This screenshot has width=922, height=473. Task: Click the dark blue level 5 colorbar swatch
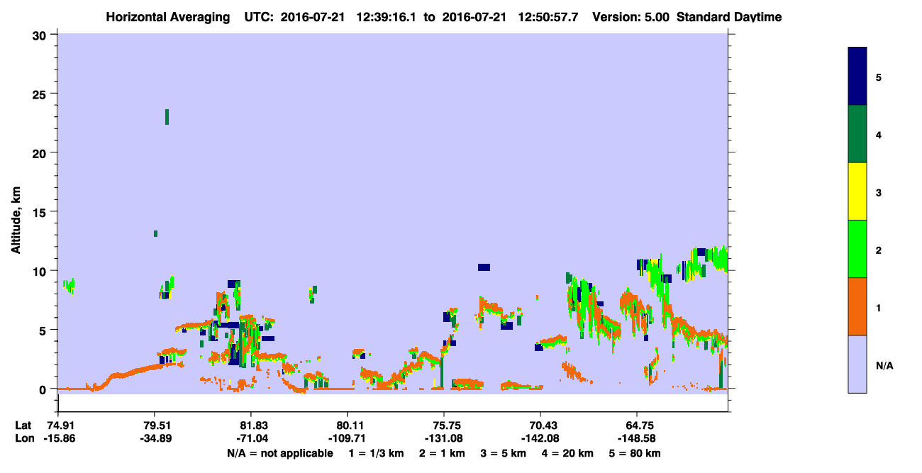click(x=857, y=77)
